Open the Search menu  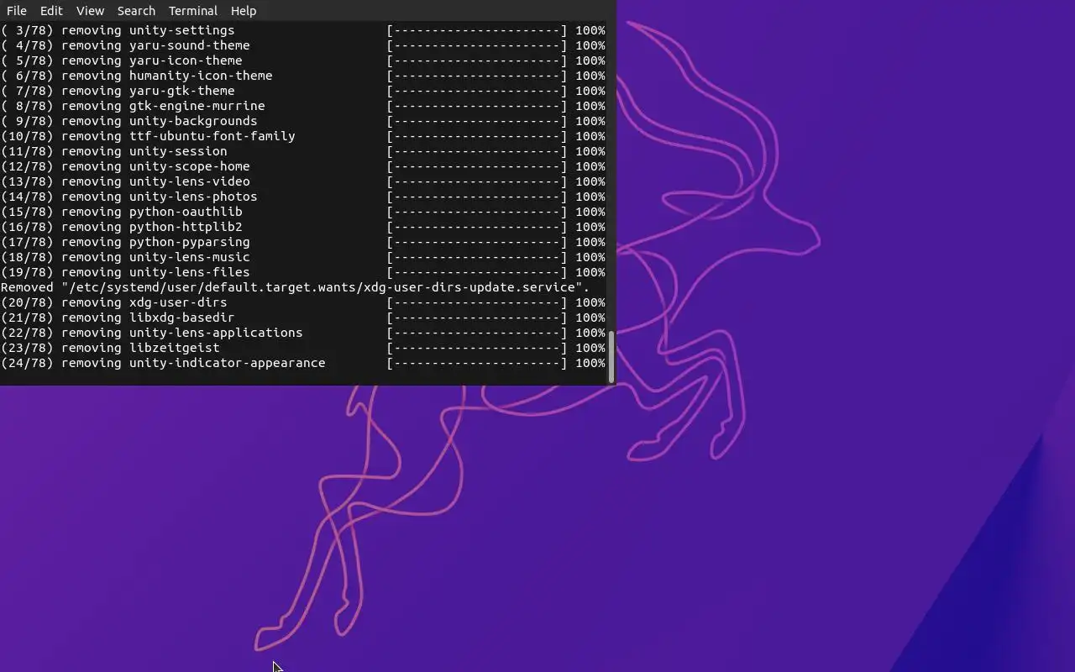click(136, 11)
